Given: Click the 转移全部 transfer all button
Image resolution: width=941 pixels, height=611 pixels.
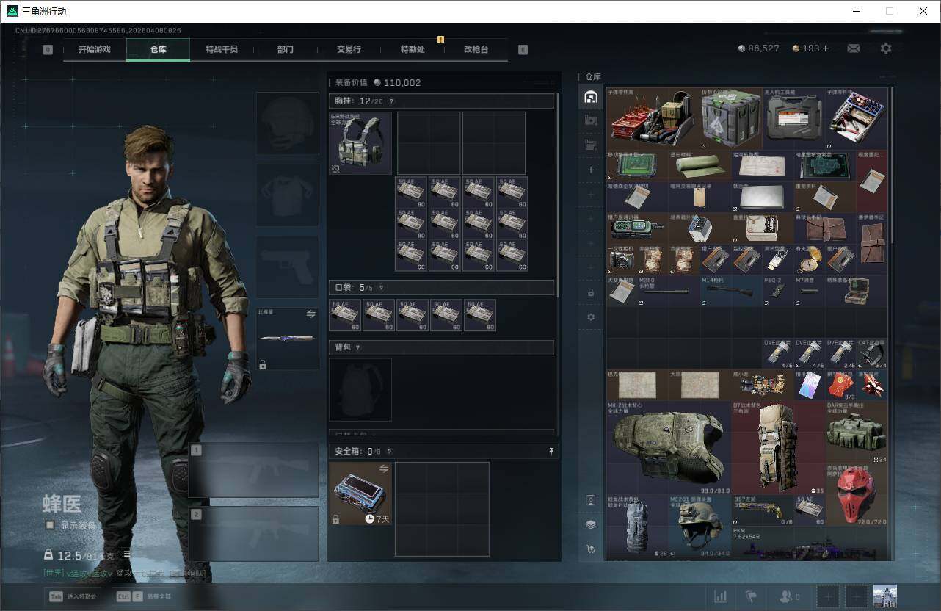Looking at the screenshot, I should click(x=144, y=596).
